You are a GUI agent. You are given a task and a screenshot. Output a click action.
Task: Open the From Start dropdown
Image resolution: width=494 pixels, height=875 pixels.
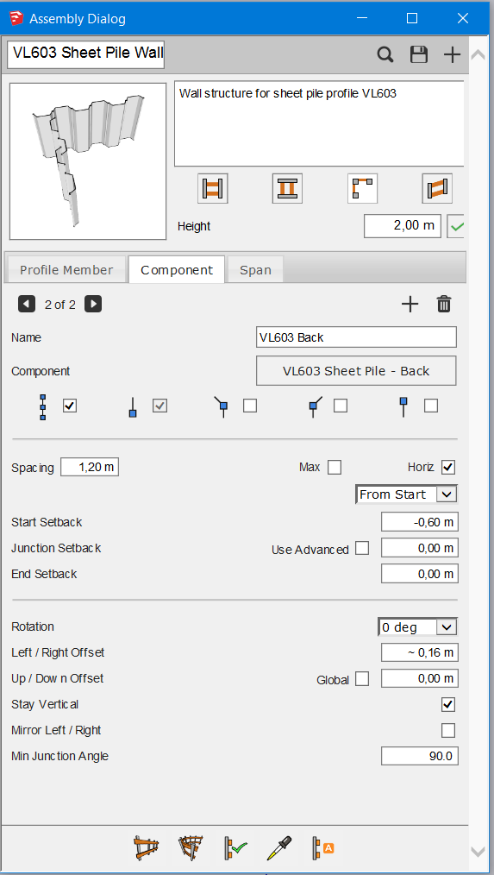tap(406, 494)
